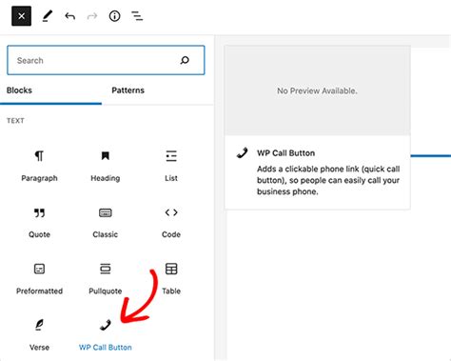Click the 'No Preview Available.' preview area

(x=318, y=90)
